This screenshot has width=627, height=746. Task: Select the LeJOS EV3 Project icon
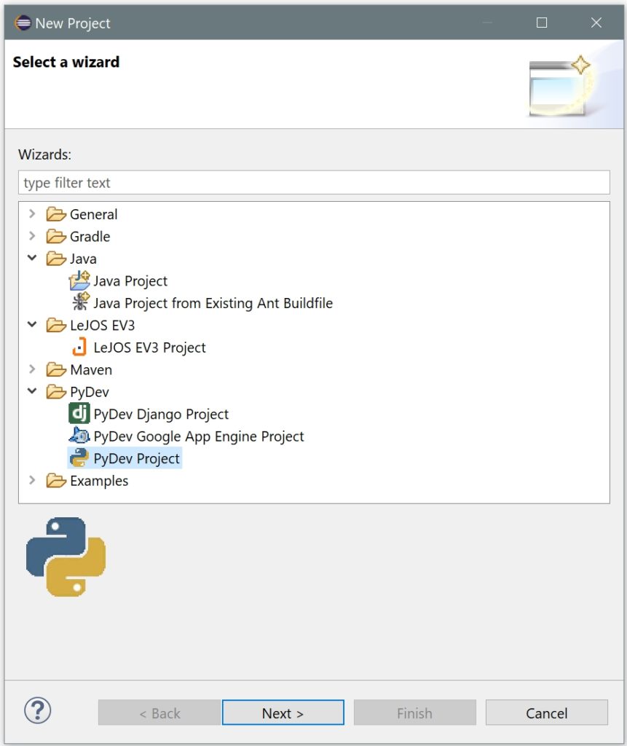click(x=80, y=347)
